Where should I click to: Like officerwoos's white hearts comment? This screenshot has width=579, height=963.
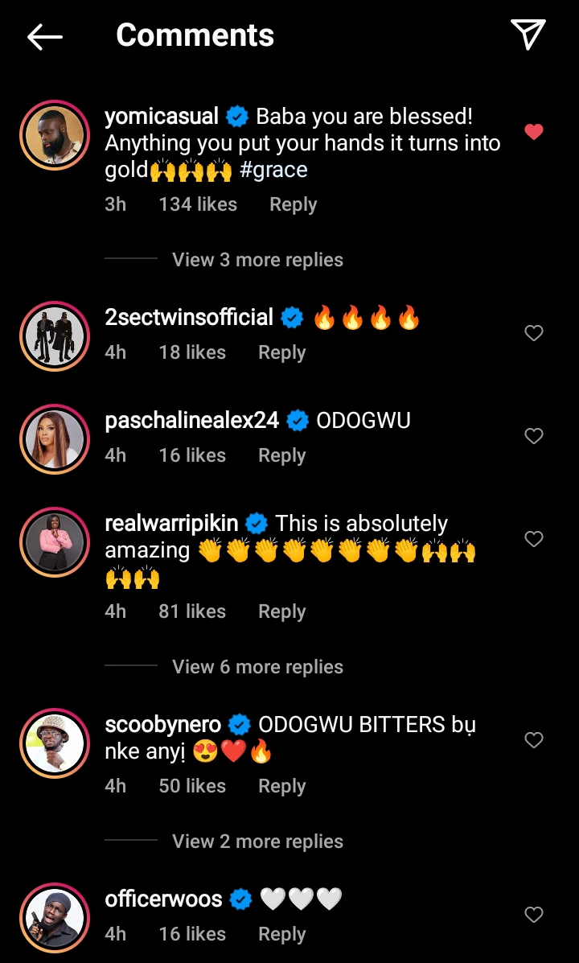[534, 915]
